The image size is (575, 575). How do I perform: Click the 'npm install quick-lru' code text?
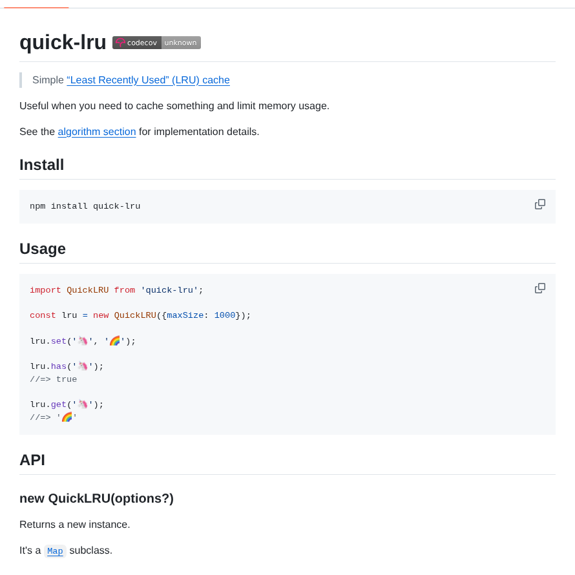point(85,206)
